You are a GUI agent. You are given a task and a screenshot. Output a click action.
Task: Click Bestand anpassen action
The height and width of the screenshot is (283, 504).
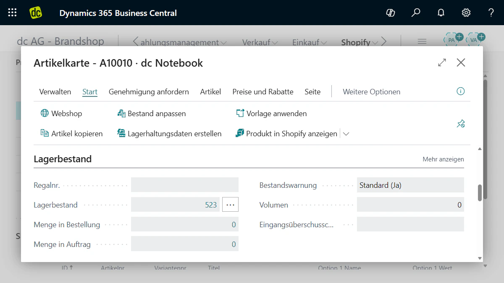click(x=151, y=114)
